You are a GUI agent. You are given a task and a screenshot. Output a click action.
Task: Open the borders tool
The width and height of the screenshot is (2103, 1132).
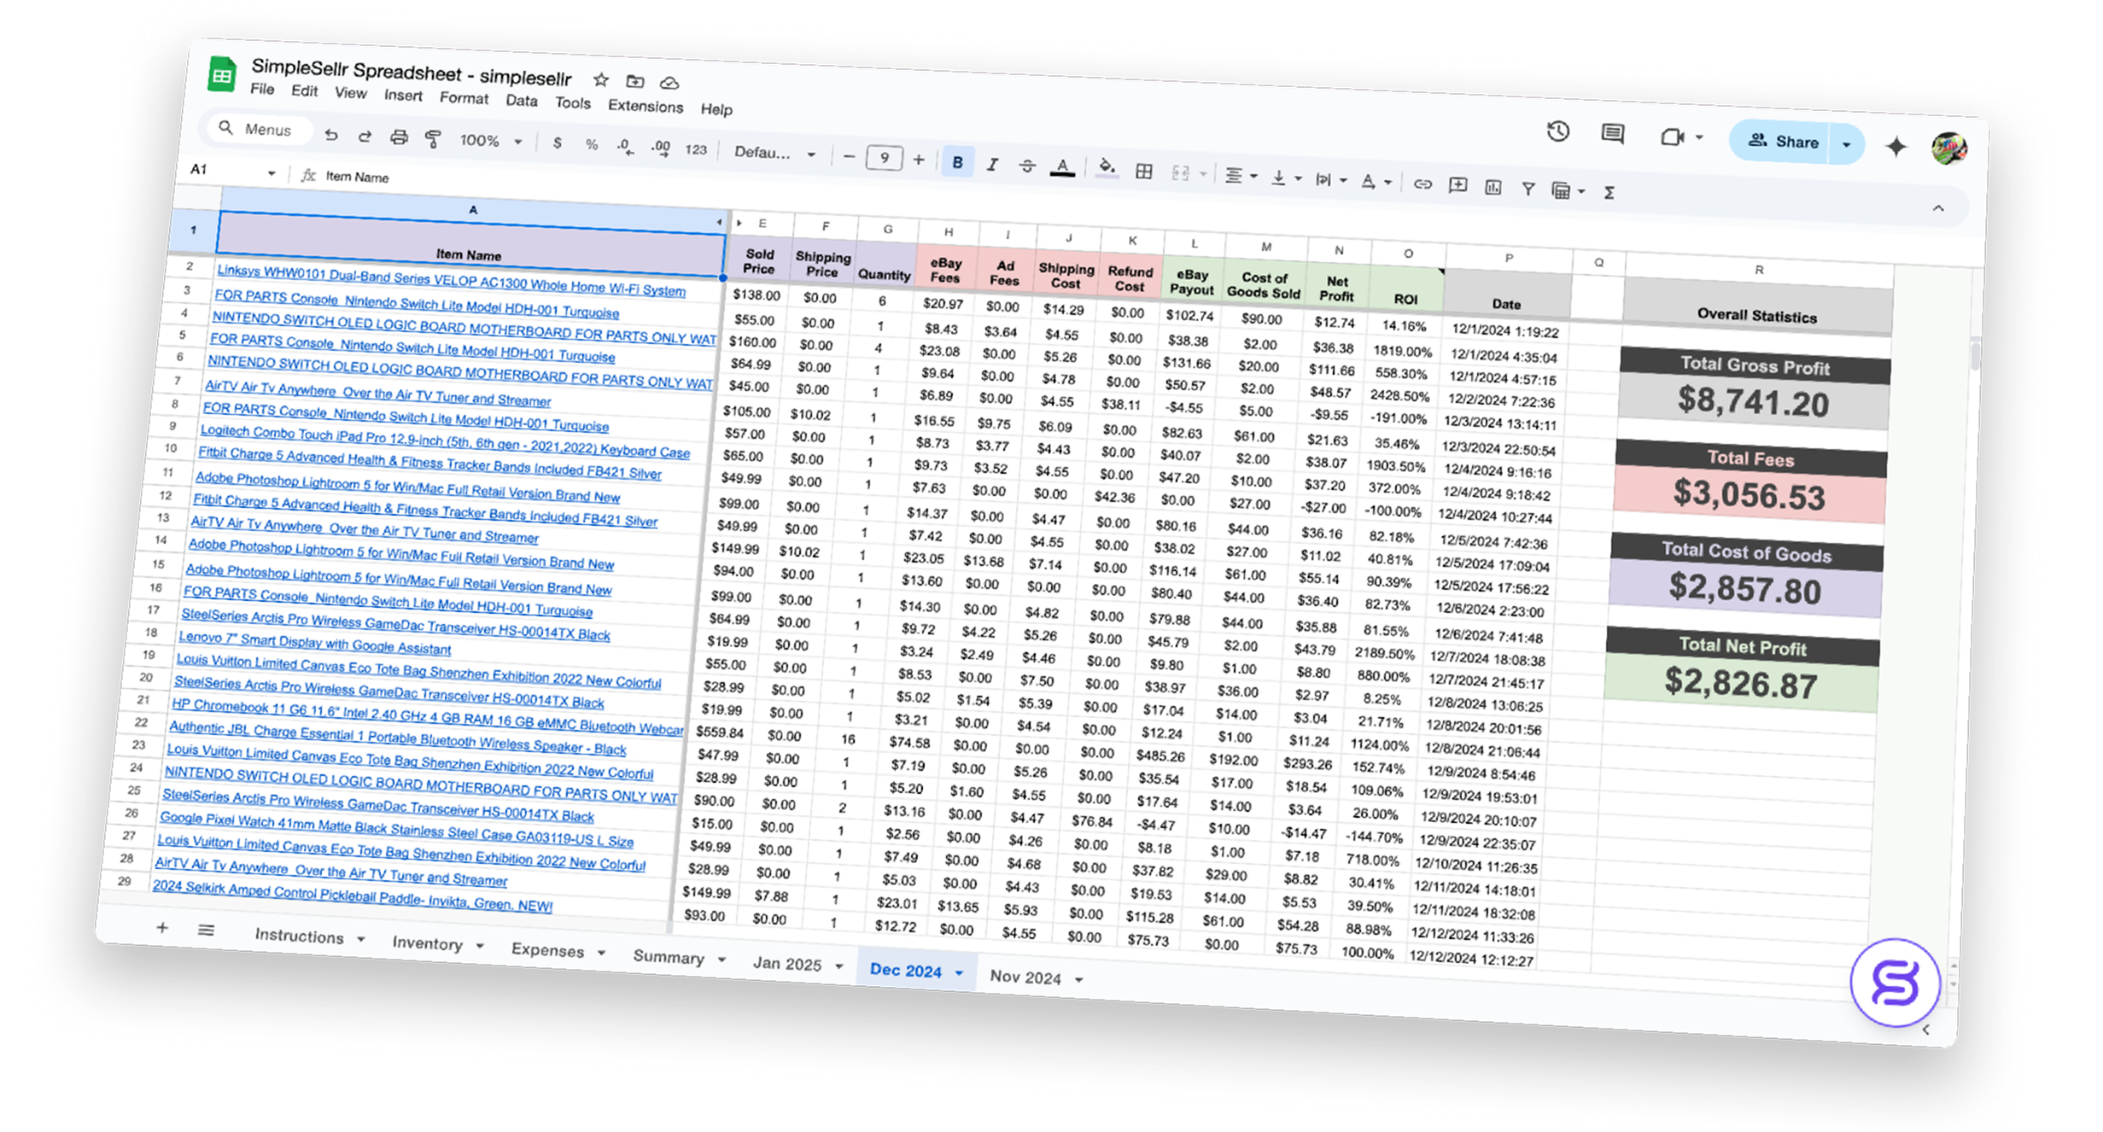[1143, 171]
